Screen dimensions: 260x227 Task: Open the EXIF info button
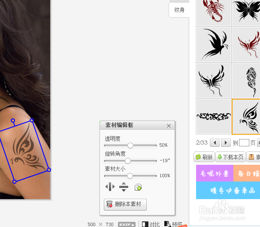click(x=127, y=224)
